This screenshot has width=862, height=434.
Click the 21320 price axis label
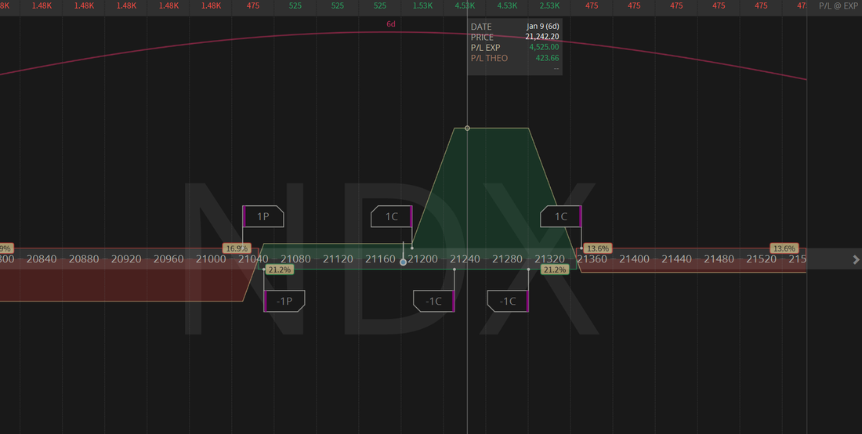[549, 259]
